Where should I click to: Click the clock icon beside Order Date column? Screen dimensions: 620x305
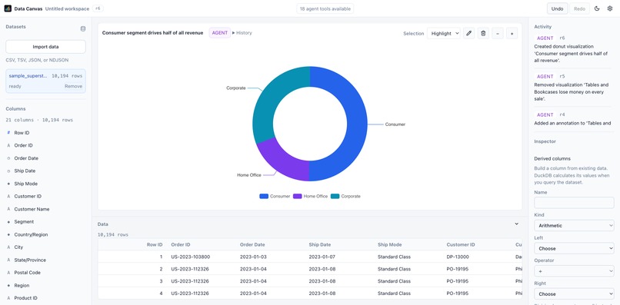click(x=8, y=158)
